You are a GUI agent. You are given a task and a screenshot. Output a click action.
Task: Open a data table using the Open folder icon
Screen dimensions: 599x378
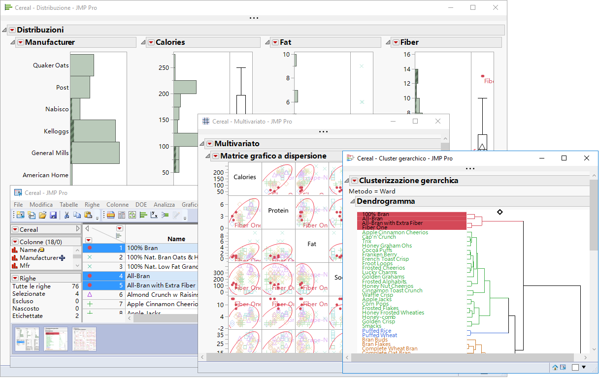click(42, 215)
